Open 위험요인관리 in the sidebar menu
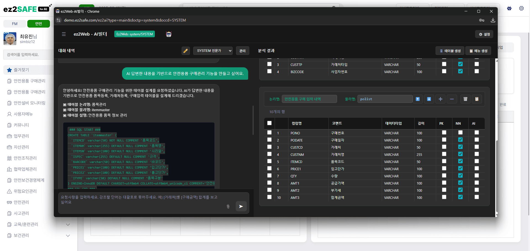 click(25, 191)
